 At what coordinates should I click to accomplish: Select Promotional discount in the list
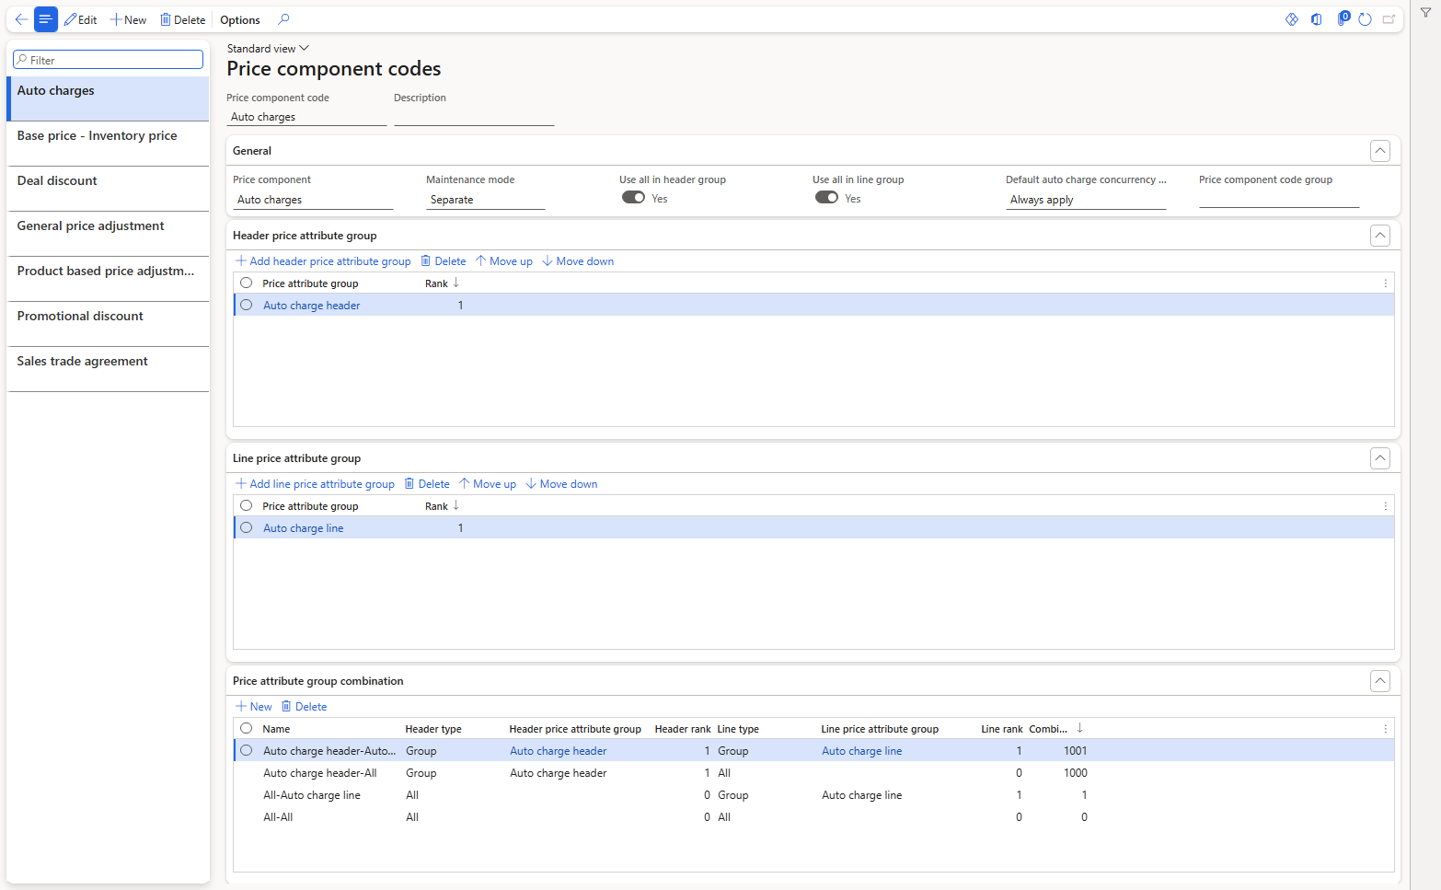pos(109,324)
